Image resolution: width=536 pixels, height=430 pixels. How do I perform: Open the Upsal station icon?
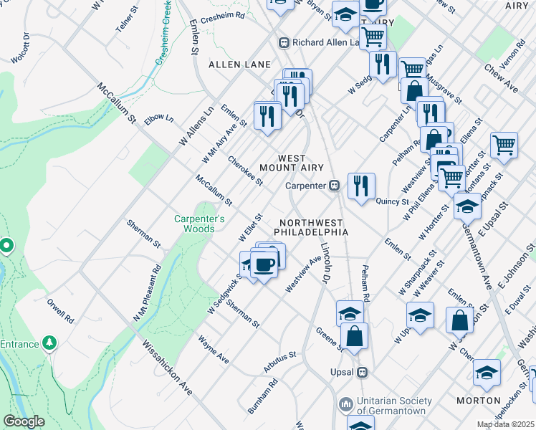362,372
